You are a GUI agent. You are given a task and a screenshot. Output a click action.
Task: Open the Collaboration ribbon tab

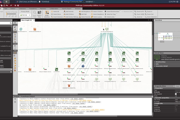(x=54, y=9)
